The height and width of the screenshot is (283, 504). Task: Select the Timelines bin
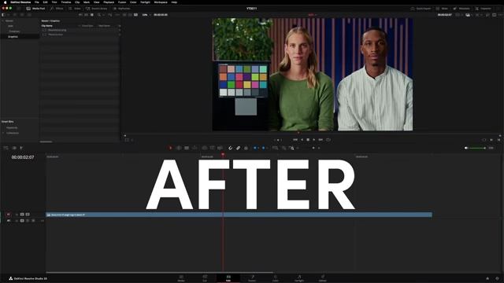click(x=14, y=31)
